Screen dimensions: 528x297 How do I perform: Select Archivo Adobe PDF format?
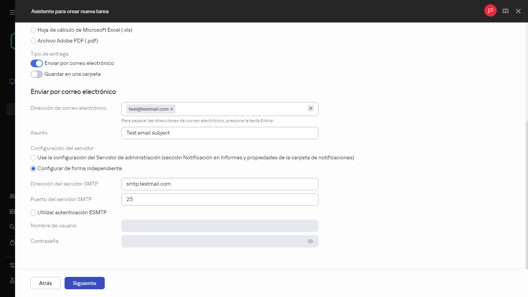pos(33,41)
